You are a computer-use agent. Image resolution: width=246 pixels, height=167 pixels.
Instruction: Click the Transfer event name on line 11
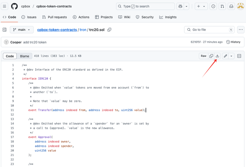pos(45,110)
